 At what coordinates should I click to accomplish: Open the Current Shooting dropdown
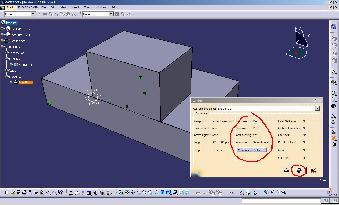click(317, 109)
